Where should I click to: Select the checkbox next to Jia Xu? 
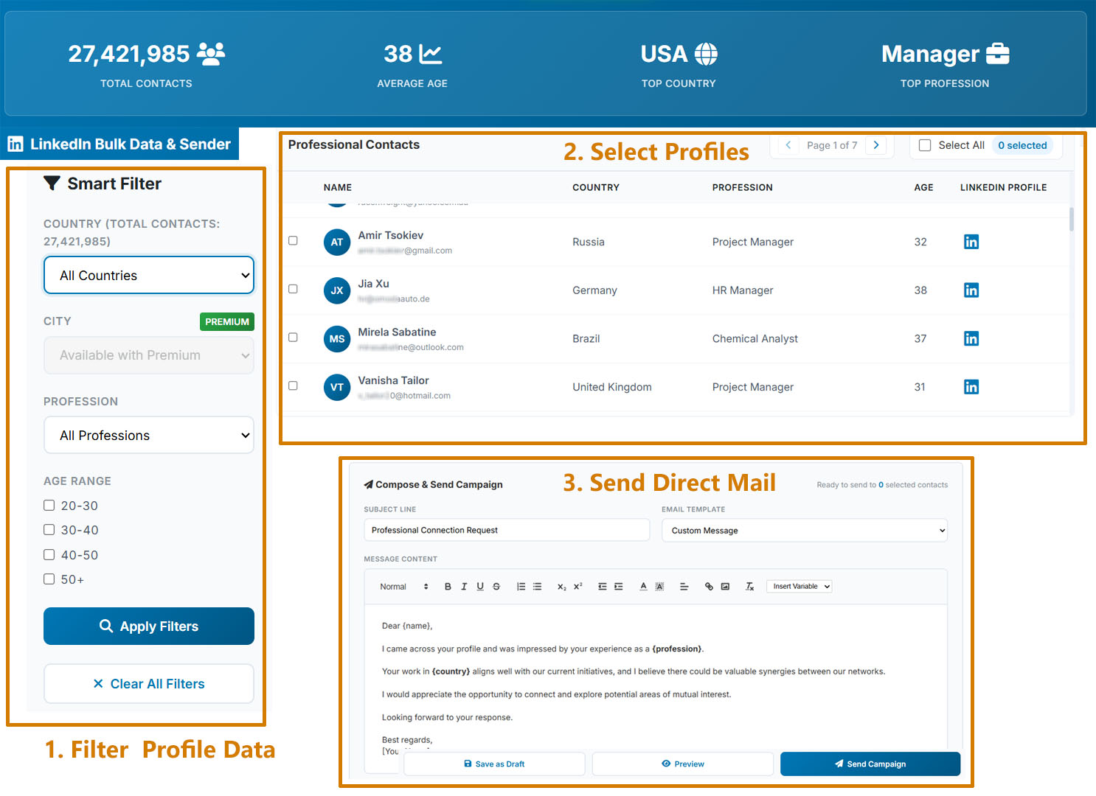click(x=293, y=289)
